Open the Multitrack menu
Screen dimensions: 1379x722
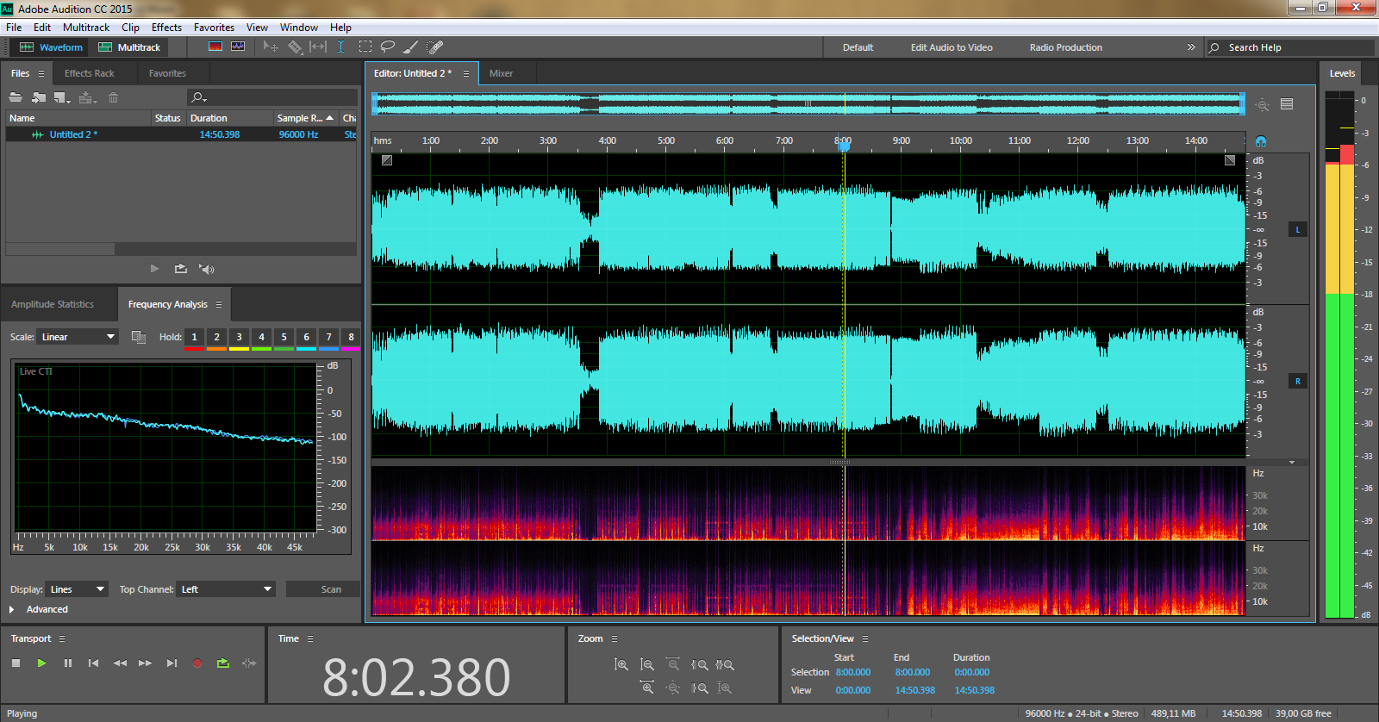[86, 28]
